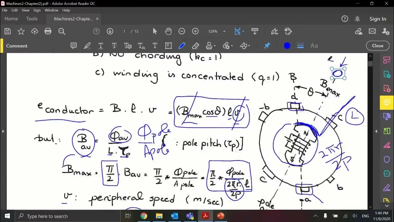Go to the next page arrow
394x222 pixels.
coord(110,31)
